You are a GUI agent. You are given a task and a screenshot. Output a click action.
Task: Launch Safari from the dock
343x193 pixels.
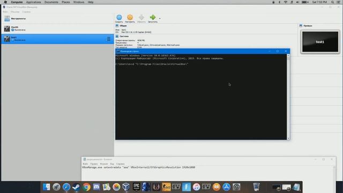click(66, 187)
